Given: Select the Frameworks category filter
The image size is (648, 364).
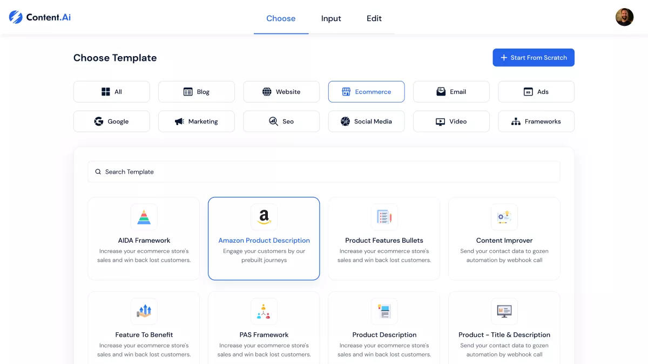Looking at the screenshot, I should pos(536,121).
